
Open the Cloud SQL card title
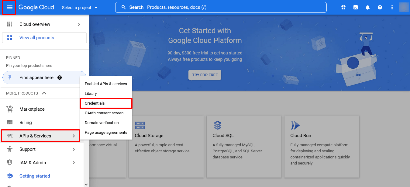(x=223, y=136)
